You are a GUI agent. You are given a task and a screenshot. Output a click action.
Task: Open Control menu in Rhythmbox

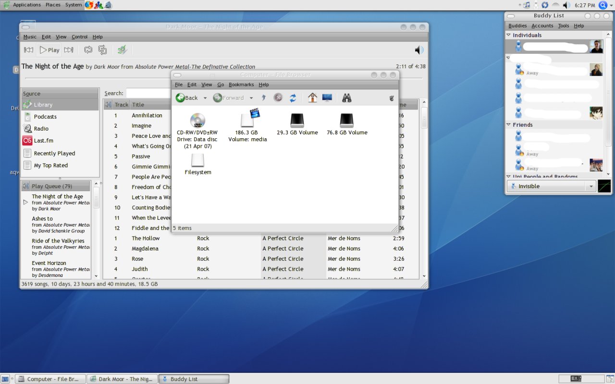pyautogui.click(x=80, y=37)
